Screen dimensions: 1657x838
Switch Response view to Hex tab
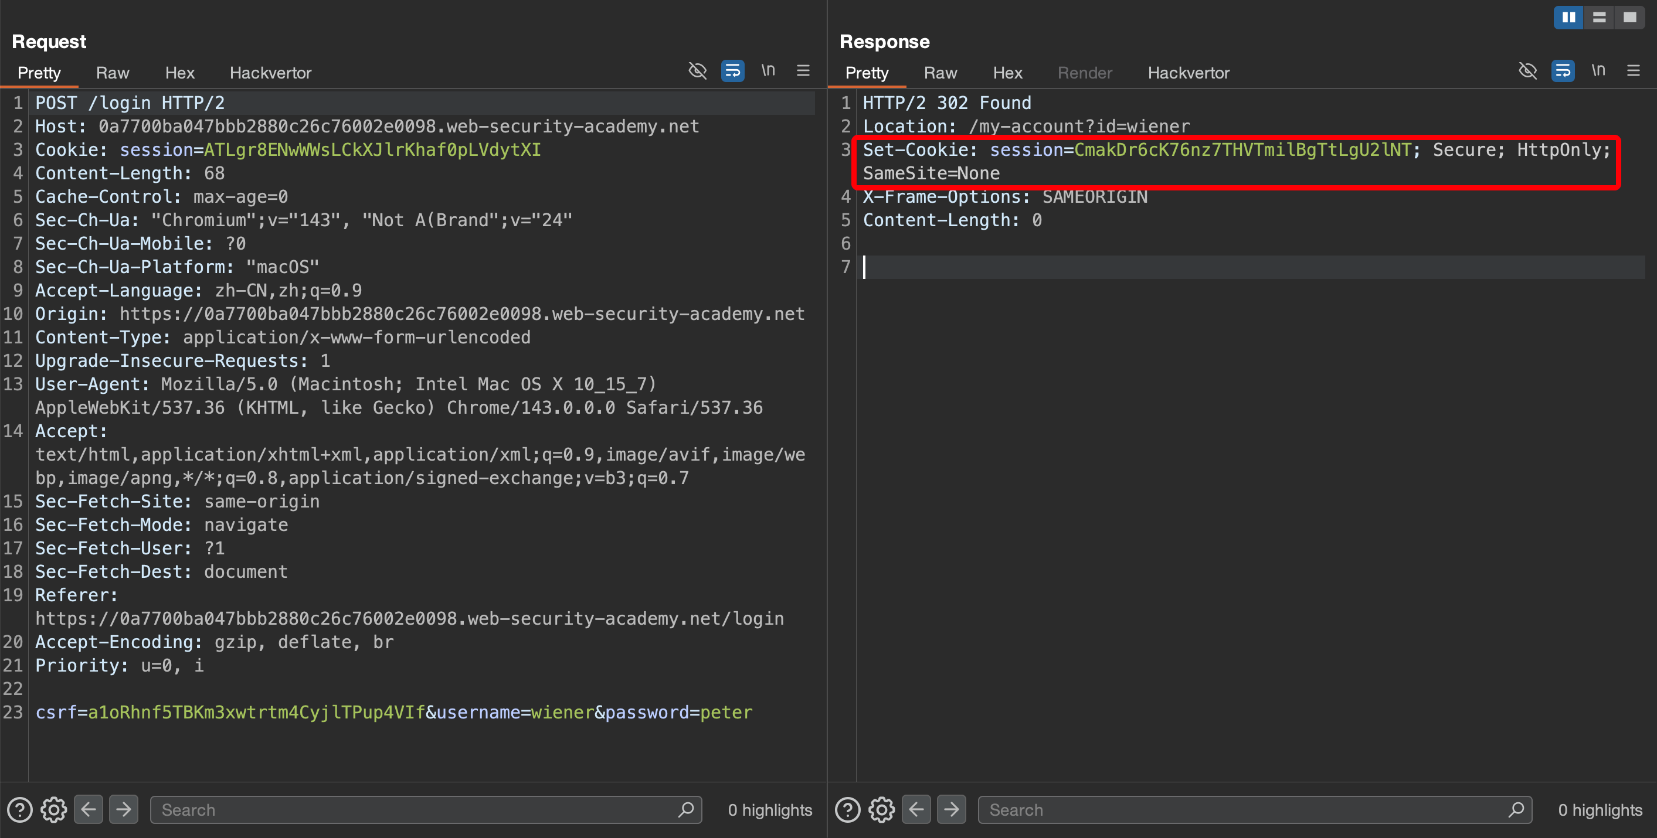(1007, 73)
